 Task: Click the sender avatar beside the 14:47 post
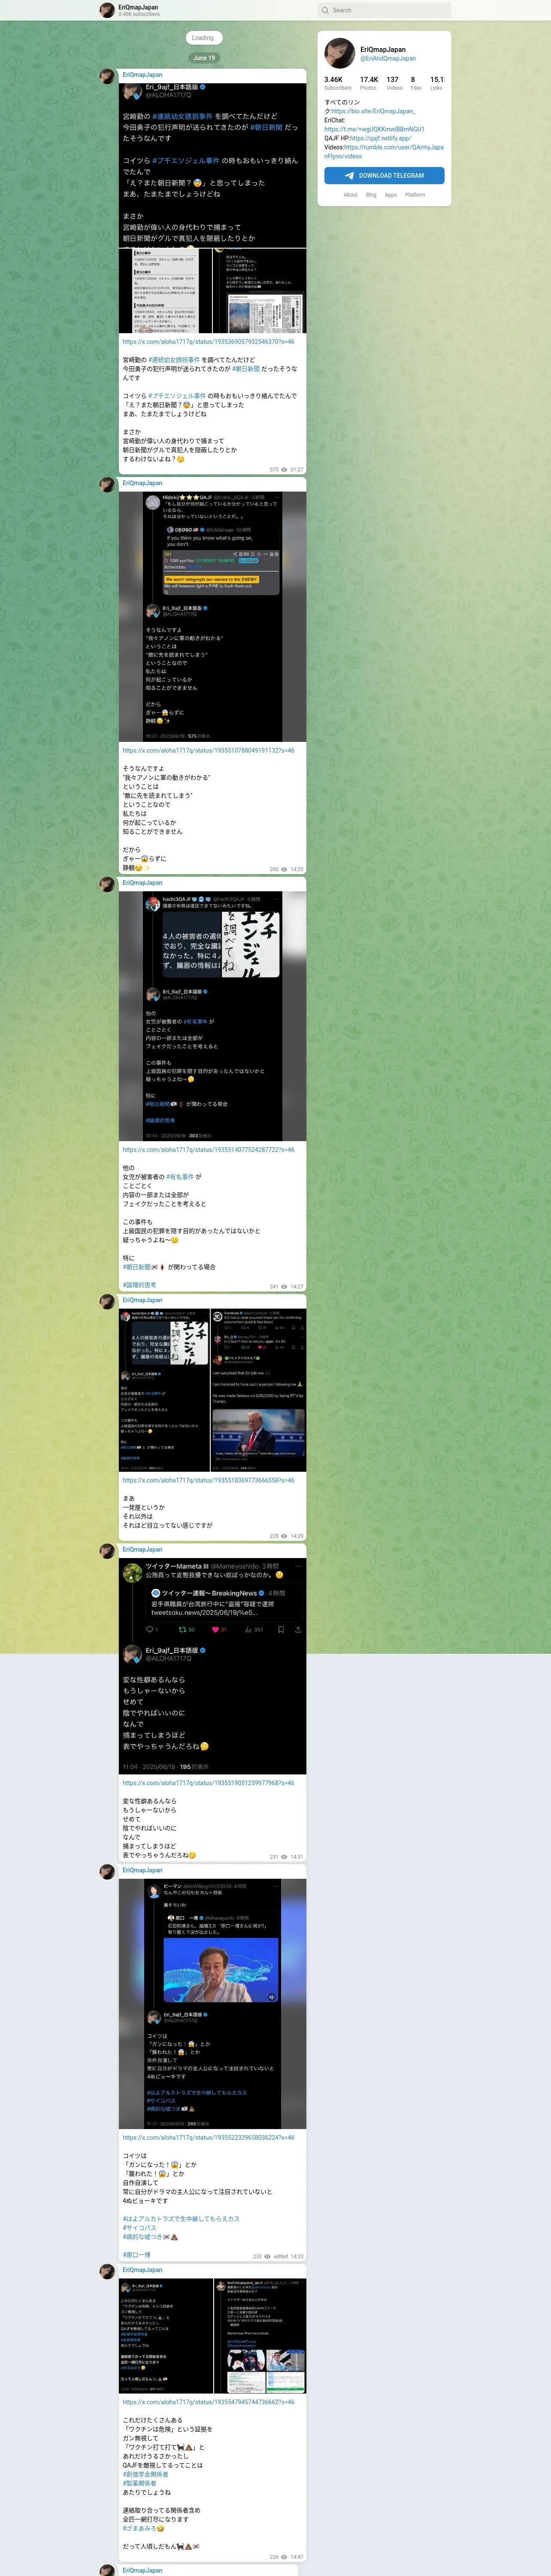point(107,2271)
